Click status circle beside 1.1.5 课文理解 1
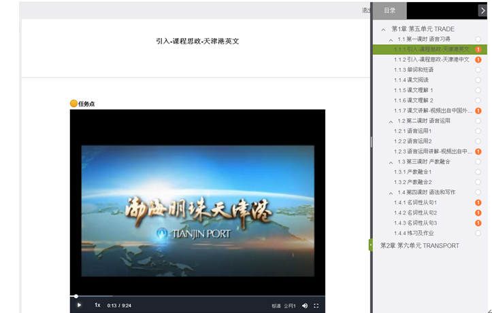Image resolution: width=492 pixels, height=313 pixels. pos(478,90)
